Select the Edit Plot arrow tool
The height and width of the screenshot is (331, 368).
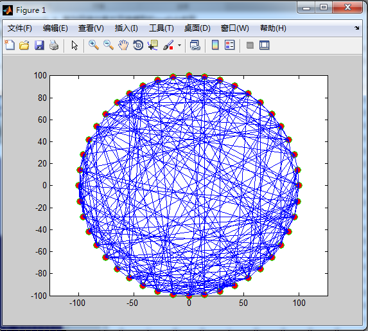click(74, 45)
